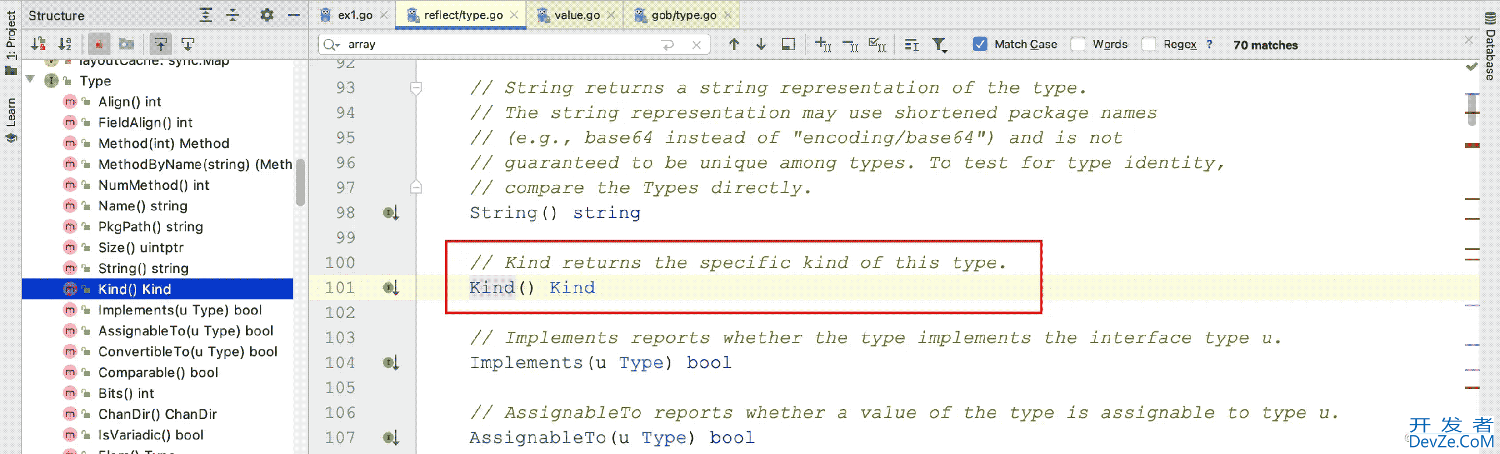Select PkgPath() string entry

coord(150,227)
